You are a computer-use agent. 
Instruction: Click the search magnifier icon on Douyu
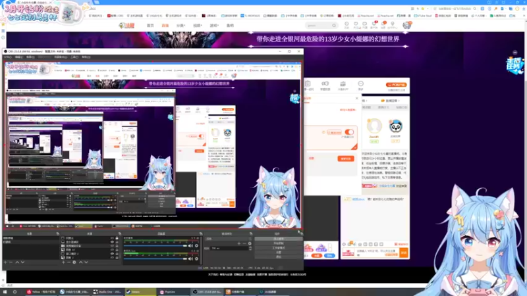tap(334, 26)
